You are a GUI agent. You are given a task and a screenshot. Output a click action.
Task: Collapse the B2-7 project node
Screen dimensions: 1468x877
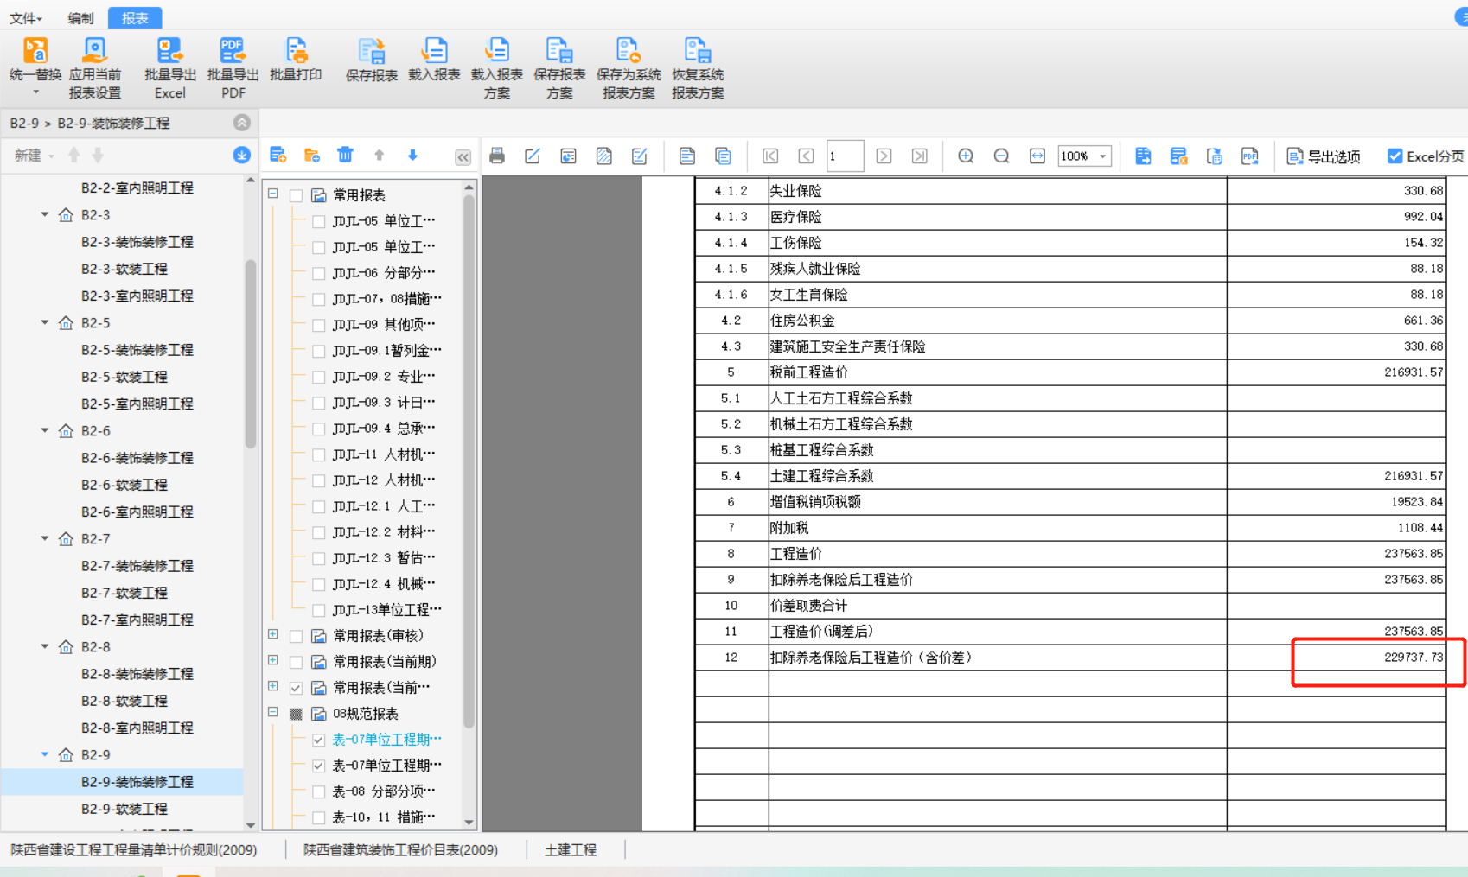click(x=45, y=538)
